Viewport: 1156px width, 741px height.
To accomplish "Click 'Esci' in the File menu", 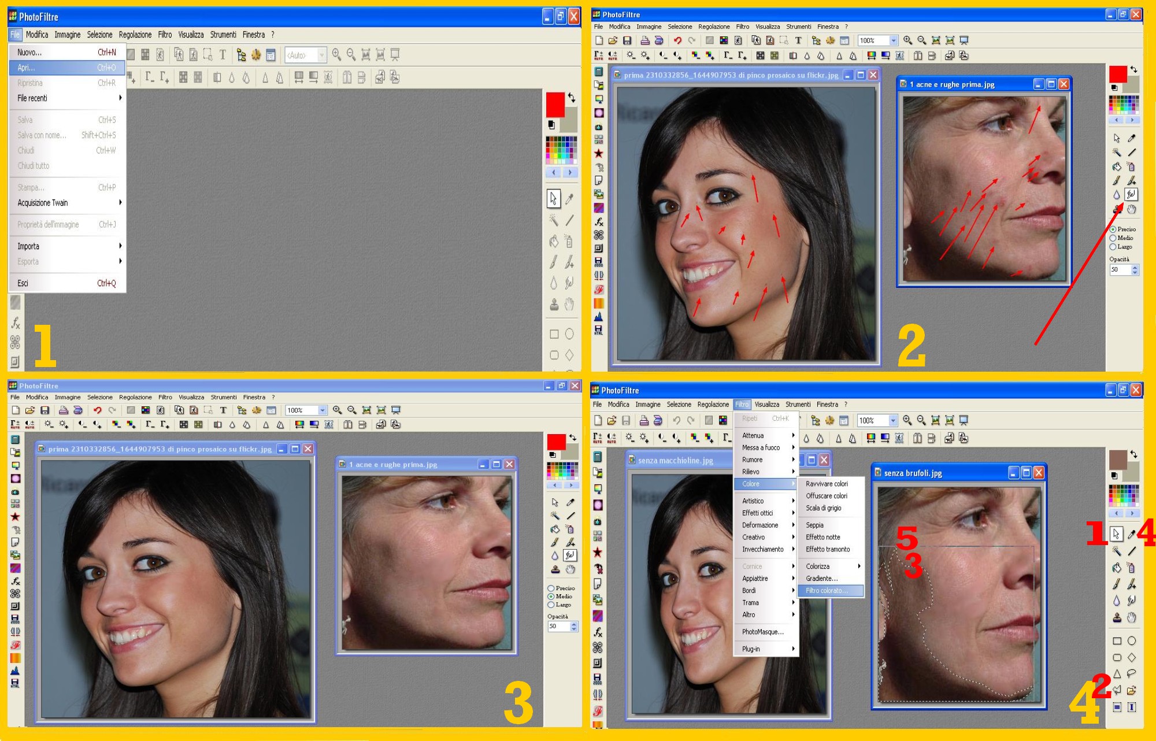I will click(x=23, y=283).
